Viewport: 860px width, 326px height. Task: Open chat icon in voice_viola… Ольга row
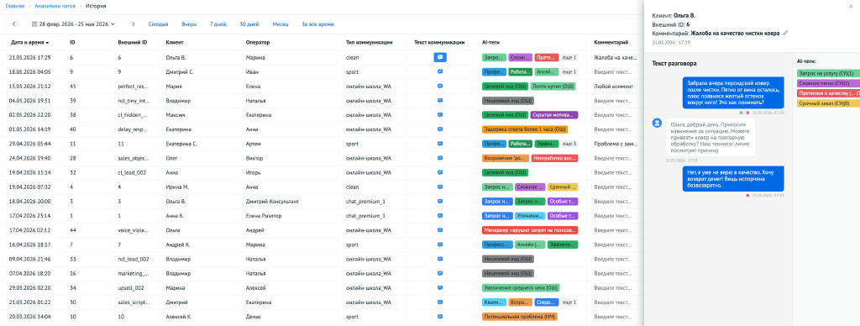(x=440, y=230)
